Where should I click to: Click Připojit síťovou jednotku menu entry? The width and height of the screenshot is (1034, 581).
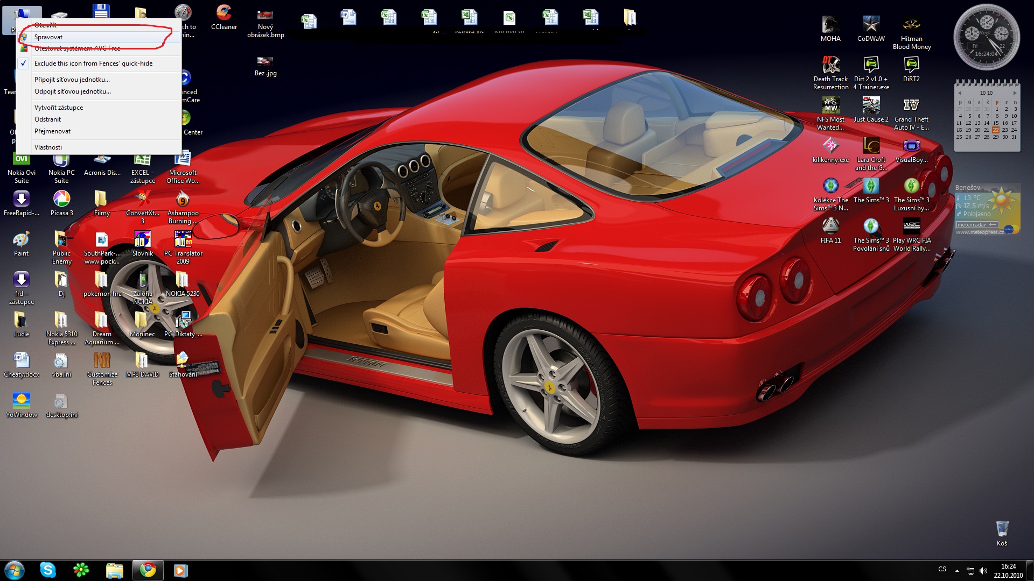tap(72, 80)
